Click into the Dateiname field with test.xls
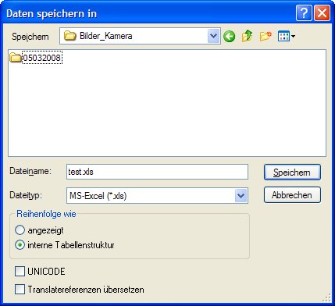 (157, 172)
